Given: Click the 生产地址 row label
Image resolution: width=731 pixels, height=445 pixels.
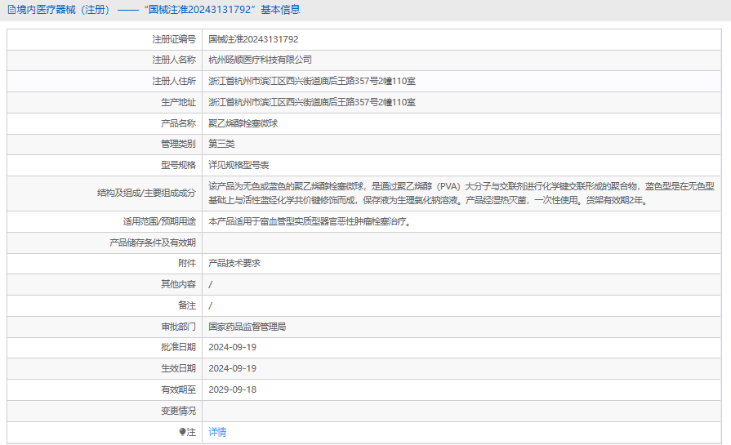Looking at the screenshot, I should (179, 102).
